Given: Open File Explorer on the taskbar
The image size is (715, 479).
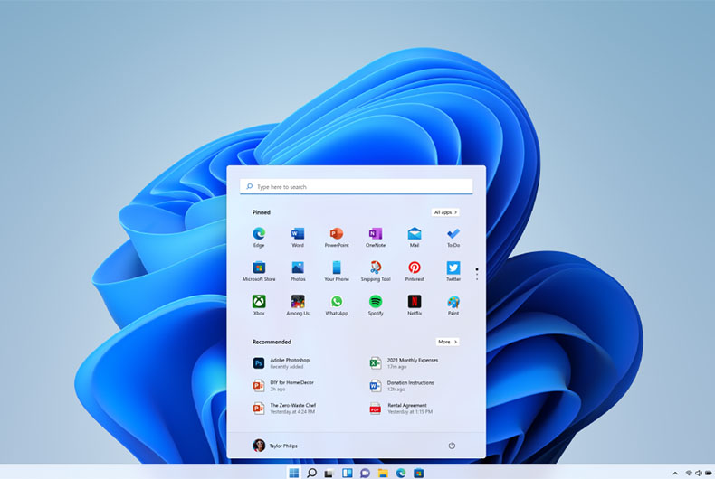Looking at the screenshot, I should [383, 473].
